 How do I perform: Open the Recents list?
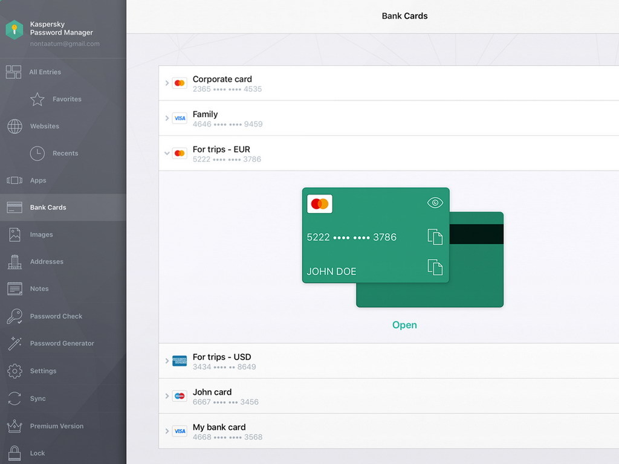pos(65,153)
